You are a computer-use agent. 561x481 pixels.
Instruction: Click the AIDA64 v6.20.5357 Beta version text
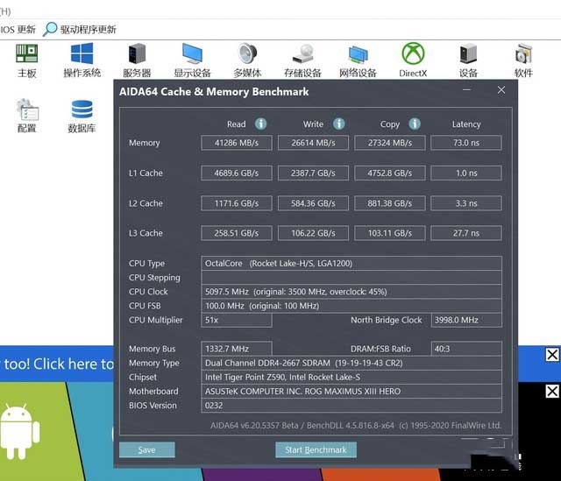[x=356, y=426]
